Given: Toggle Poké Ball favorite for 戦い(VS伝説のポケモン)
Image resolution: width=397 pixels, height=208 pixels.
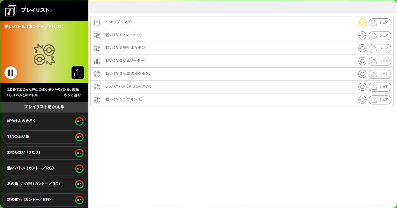Looking at the screenshot, I should [362, 74].
